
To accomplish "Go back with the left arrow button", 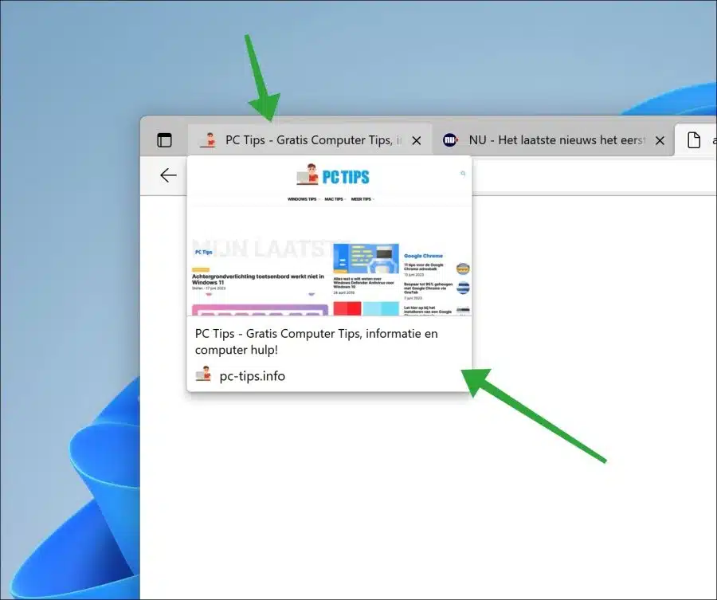I will coord(168,175).
